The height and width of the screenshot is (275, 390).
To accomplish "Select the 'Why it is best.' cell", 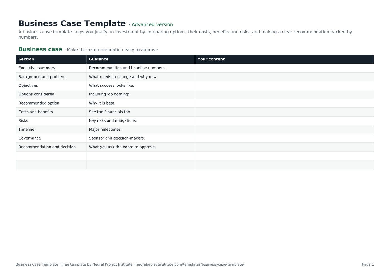I will click(141, 103).
